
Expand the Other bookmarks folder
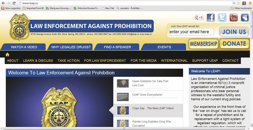pyautogui.click(x=241, y=8)
